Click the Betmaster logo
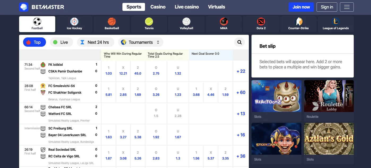The height and width of the screenshot is (168, 371). click(x=42, y=7)
